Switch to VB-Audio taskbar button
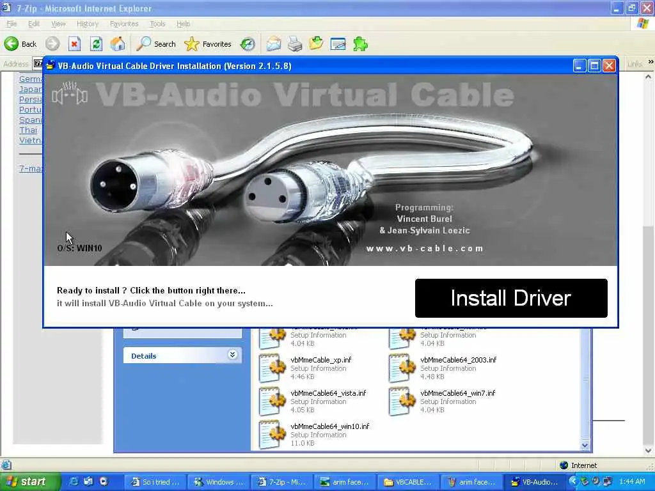The height and width of the screenshot is (491, 655). click(535, 482)
